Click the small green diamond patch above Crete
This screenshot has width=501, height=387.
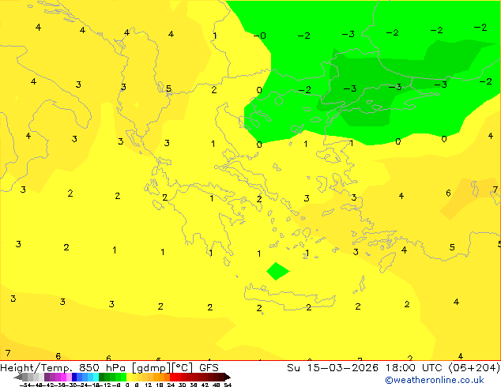point(277,271)
